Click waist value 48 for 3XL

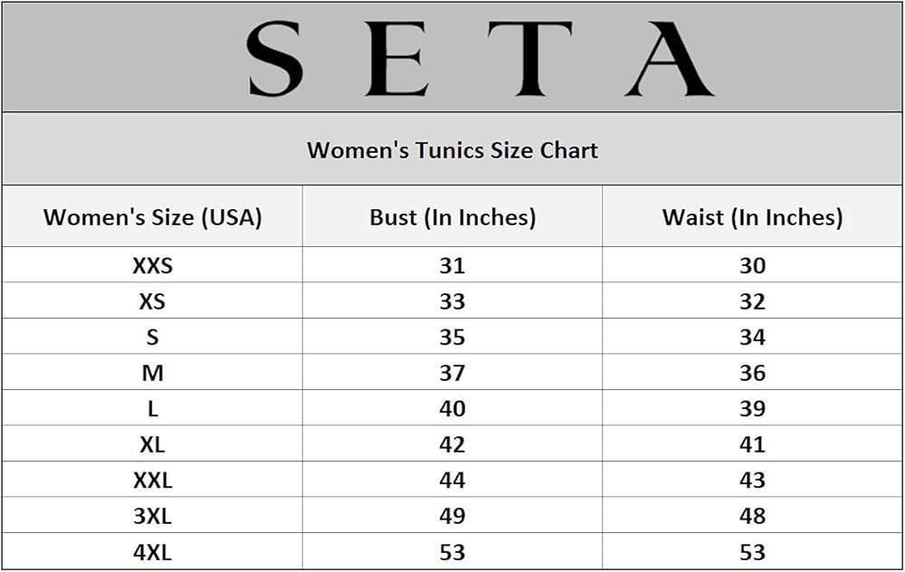click(752, 516)
